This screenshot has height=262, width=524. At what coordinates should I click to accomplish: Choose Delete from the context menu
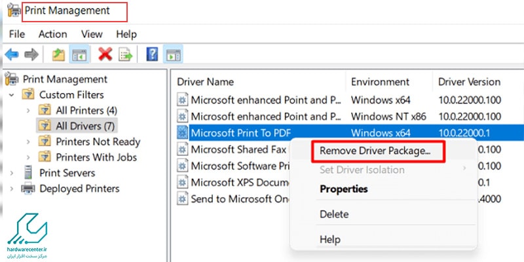pos(334,214)
